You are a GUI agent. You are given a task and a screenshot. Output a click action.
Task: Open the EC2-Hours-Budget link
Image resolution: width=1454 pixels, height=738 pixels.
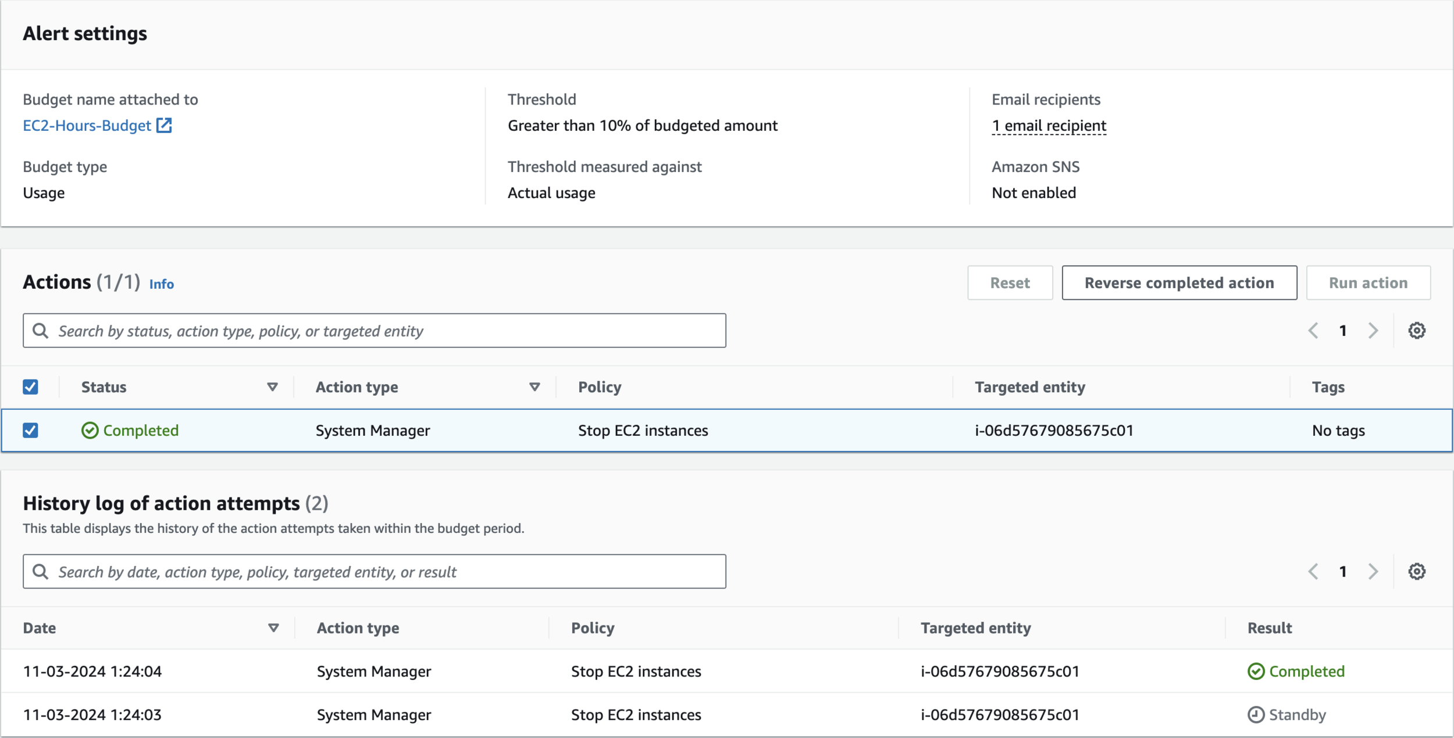pyautogui.click(x=87, y=126)
